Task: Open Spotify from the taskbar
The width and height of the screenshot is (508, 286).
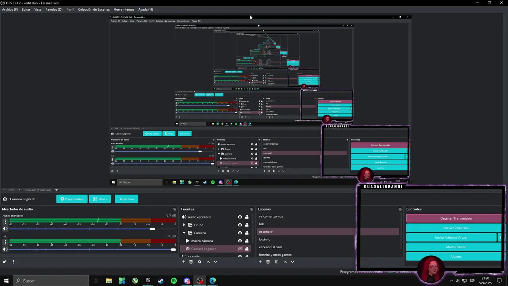Action: (174, 281)
